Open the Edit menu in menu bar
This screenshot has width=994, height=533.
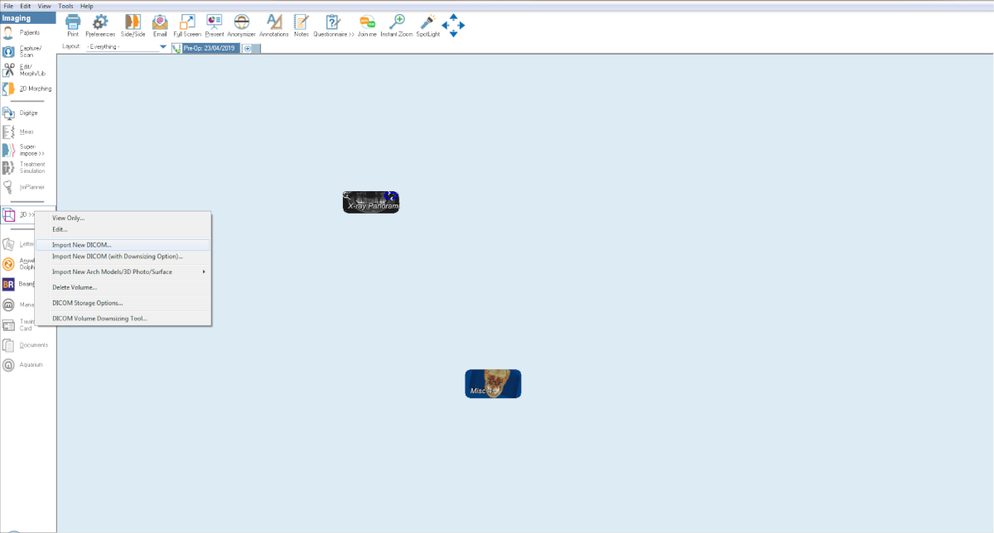click(x=26, y=6)
